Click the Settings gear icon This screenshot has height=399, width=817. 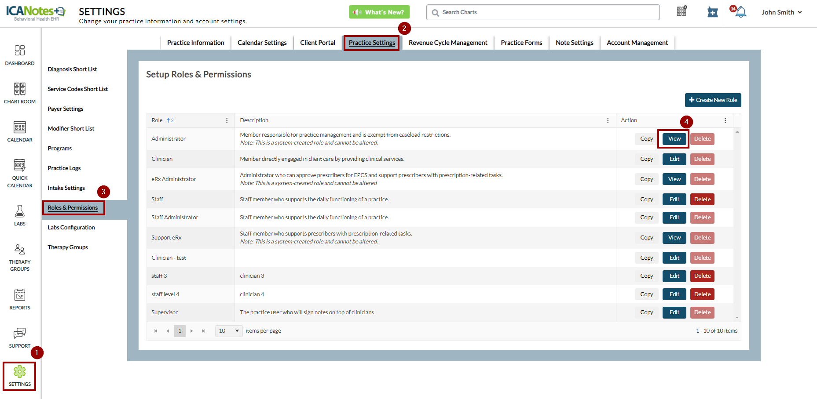20,372
